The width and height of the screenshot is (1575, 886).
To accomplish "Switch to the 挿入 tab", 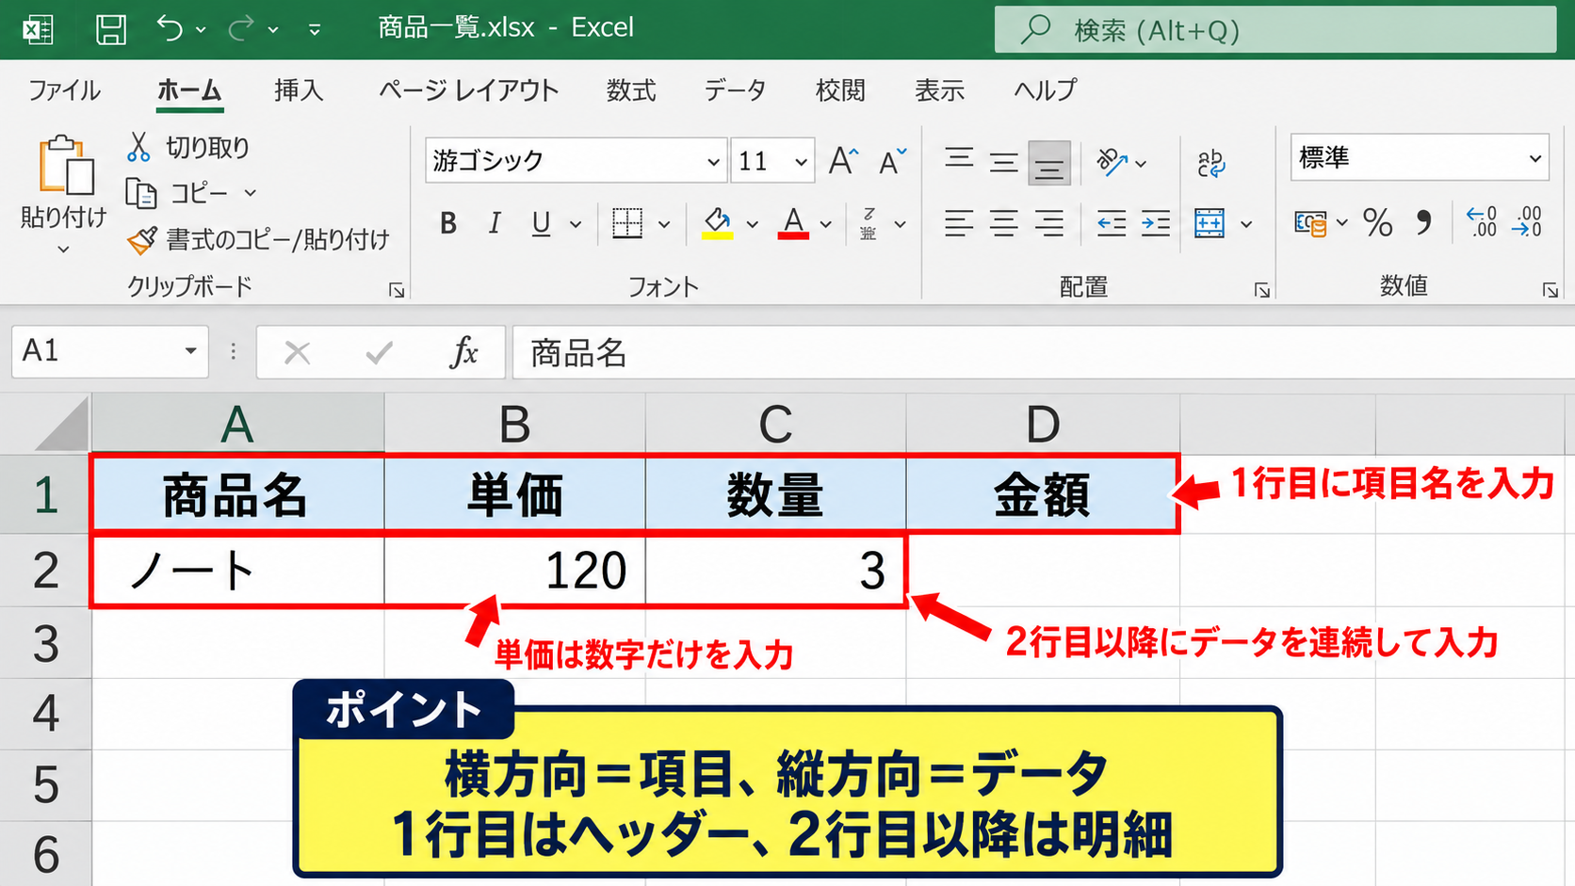I will tap(299, 90).
